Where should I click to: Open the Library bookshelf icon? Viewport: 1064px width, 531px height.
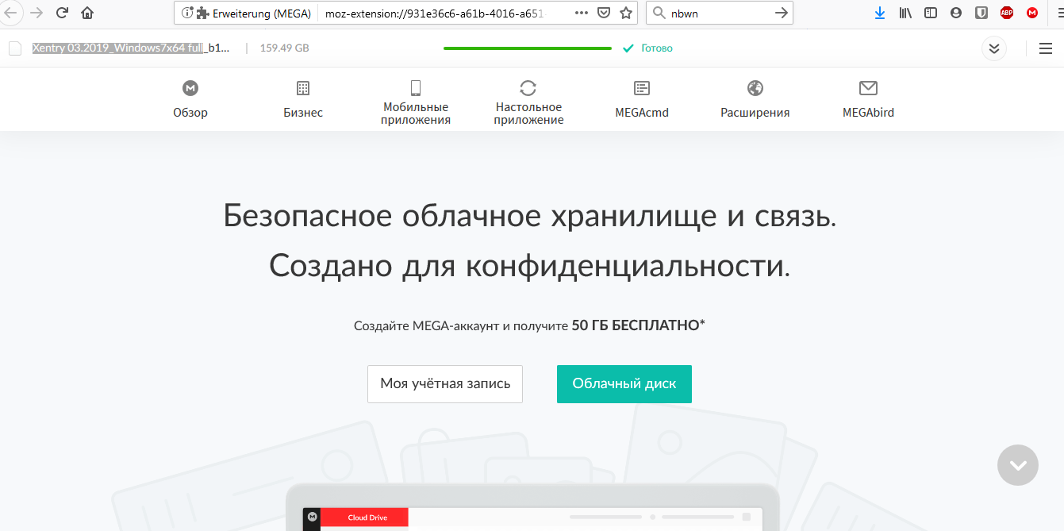tap(905, 13)
